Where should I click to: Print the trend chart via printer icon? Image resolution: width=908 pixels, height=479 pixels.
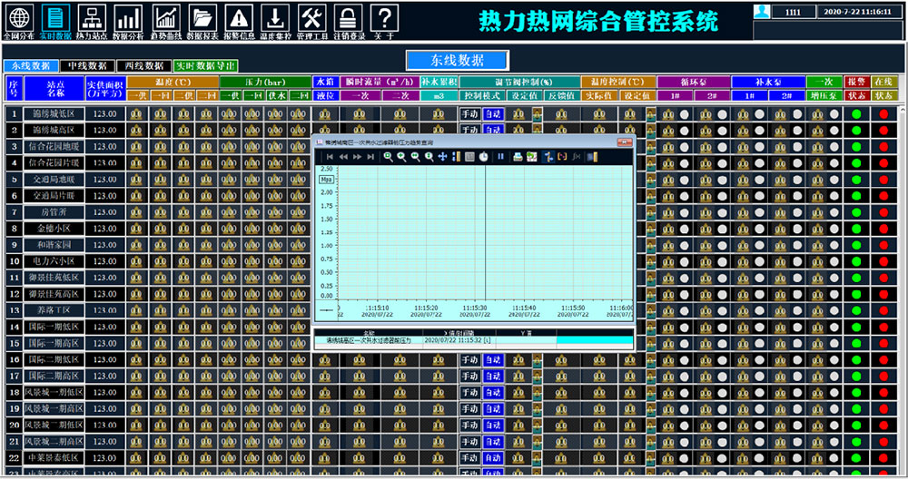coord(518,157)
